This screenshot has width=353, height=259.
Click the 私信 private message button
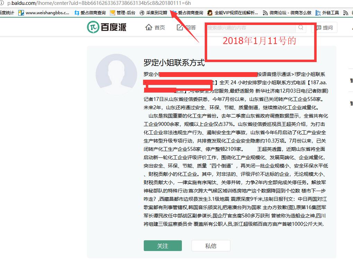(211, 246)
